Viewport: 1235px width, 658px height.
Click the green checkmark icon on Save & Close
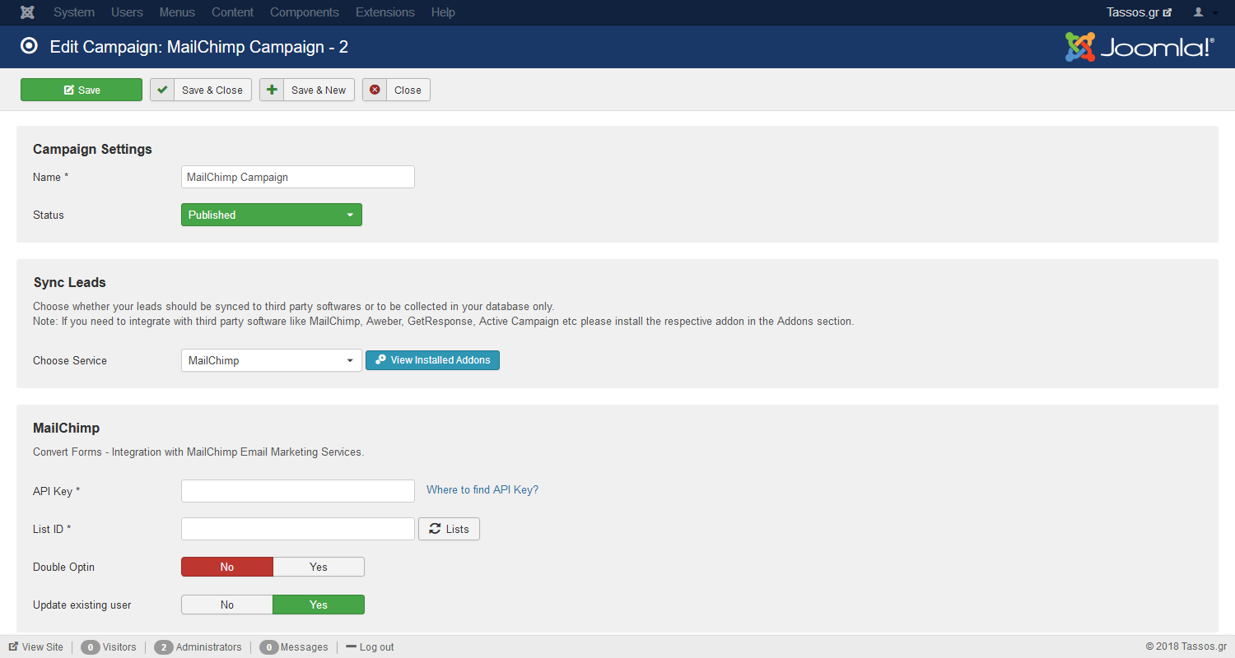pos(162,90)
